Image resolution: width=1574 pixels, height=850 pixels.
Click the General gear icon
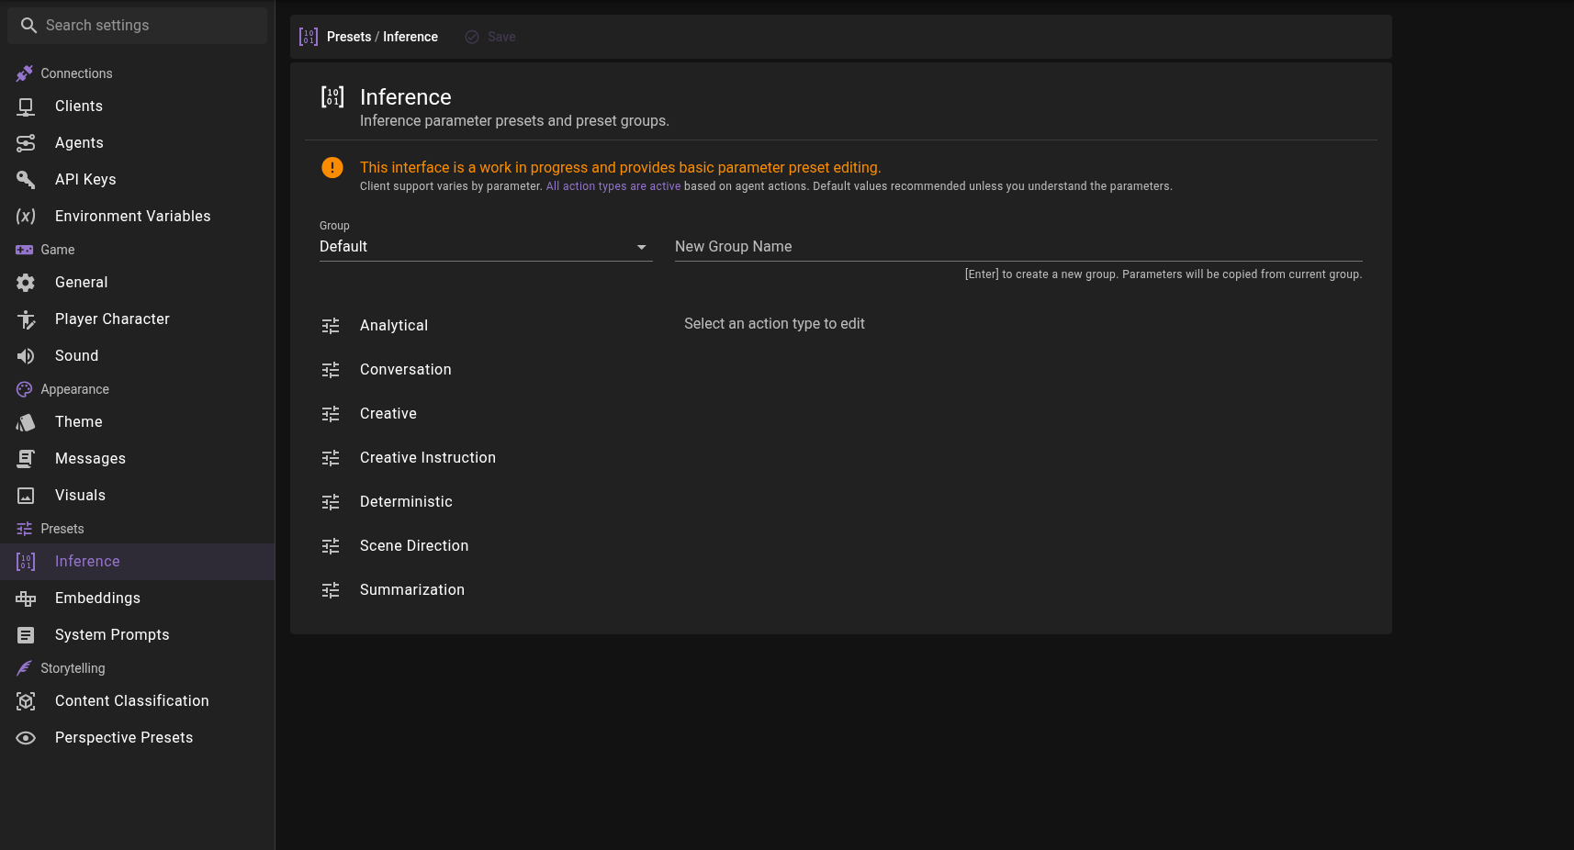pyautogui.click(x=26, y=283)
